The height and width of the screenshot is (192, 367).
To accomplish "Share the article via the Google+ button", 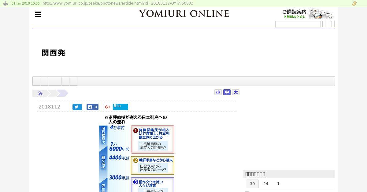I will (107, 107).
